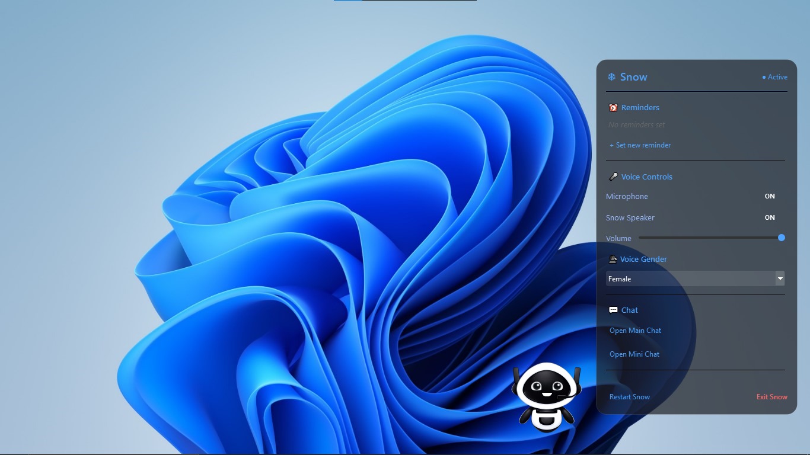Toggle the Snow Speaker ON switch

770,217
